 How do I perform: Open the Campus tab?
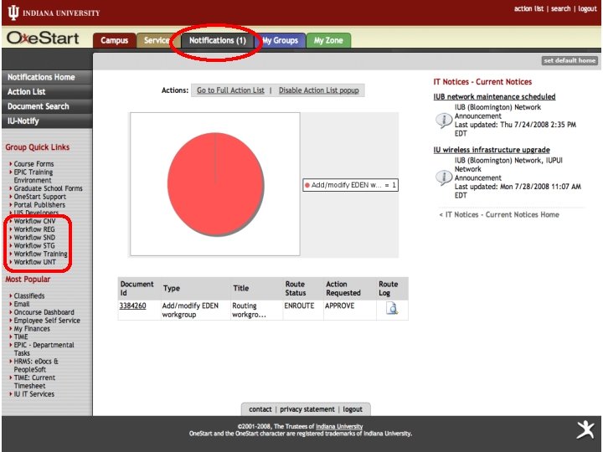click(114, 40)
